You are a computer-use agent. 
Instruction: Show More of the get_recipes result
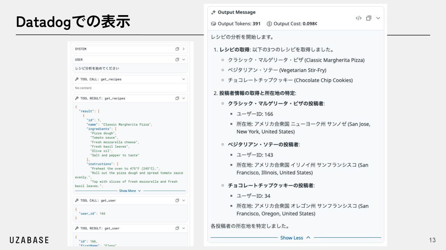tap(130, 191)
